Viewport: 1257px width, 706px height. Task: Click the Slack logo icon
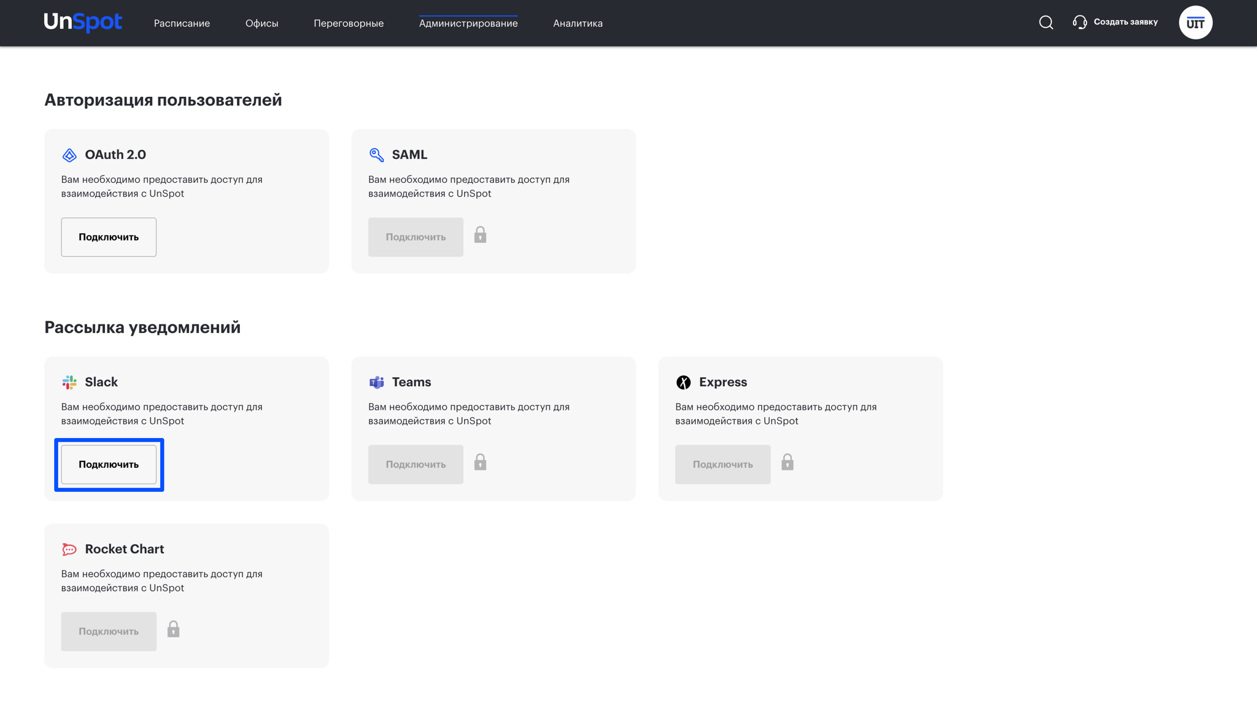69,382
